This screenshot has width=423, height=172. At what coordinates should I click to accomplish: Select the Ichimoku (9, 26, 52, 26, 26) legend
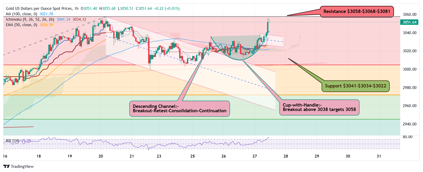point(30,19)
